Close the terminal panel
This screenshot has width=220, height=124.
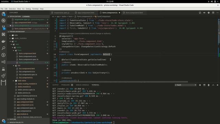[x=218, y=85]
